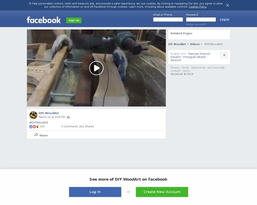
Task: Click the reaction emoji icons on the post
Action: (x=34, y=126)
